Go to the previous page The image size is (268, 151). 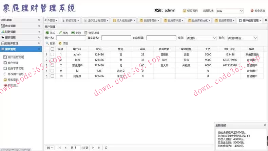tap(65, 148)
